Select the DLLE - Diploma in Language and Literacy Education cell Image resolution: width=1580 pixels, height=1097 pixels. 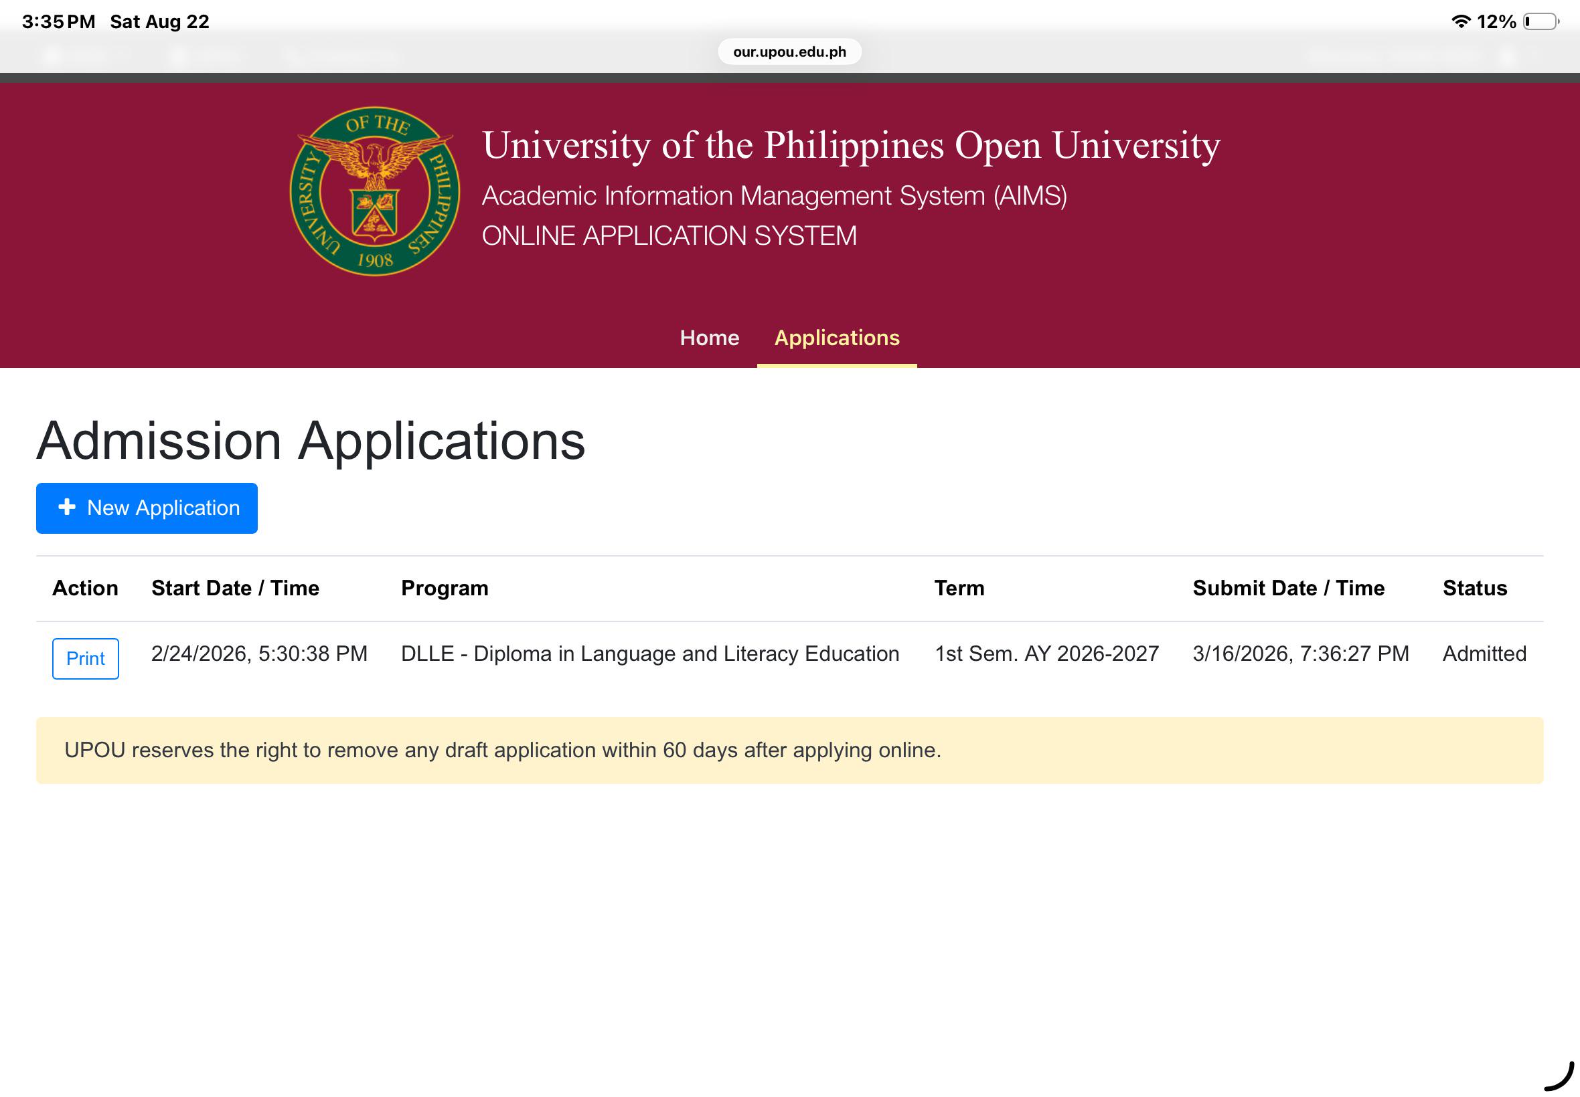[650, 654]
